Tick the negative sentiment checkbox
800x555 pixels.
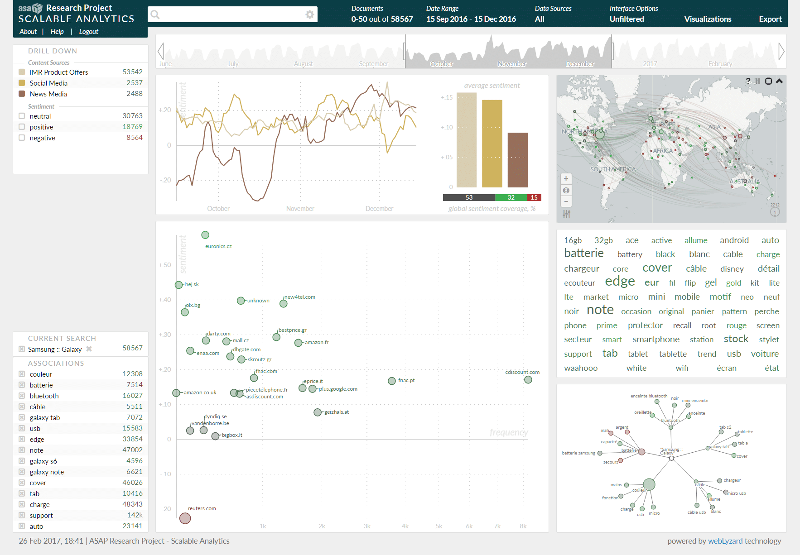click(x=22, y=138)
